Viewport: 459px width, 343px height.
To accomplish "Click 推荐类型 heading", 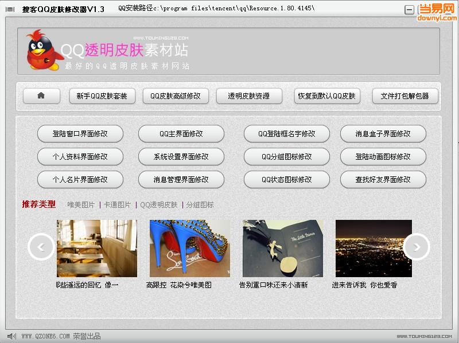I will pos(38,204).
